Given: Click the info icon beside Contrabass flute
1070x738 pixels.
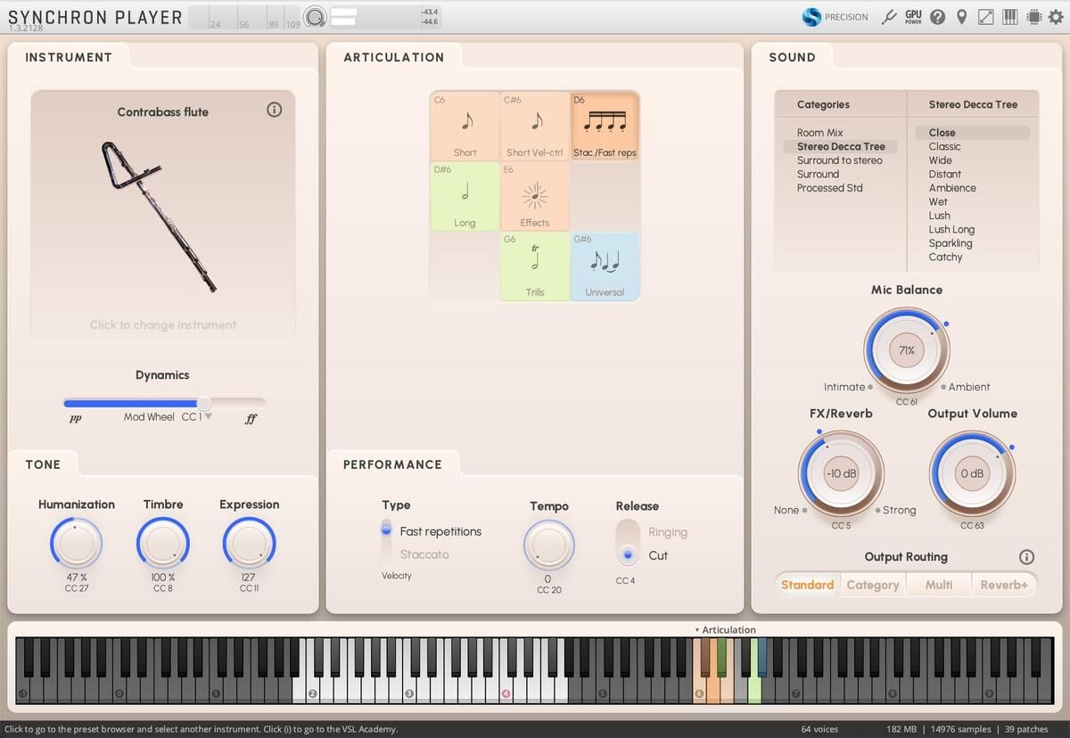Looking at the screenshot, I should (274, 110).
